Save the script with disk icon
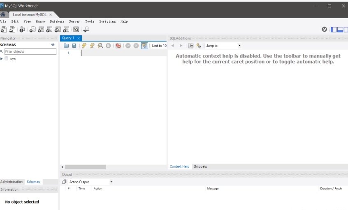Image resolution: width=348 pixels, height=210 pixels. 74,46
